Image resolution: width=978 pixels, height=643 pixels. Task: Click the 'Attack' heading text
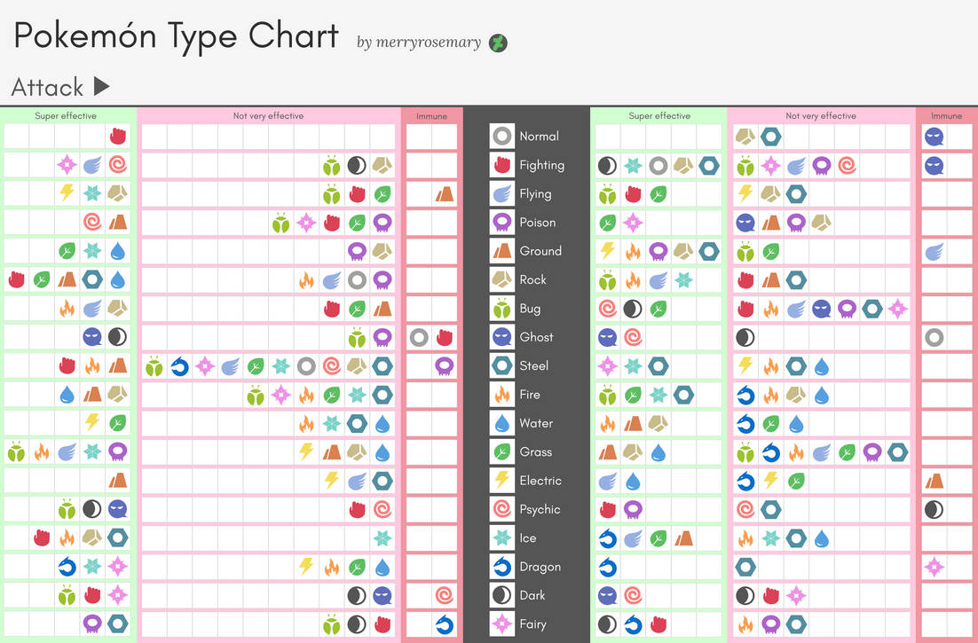click(x=47, y=87)
